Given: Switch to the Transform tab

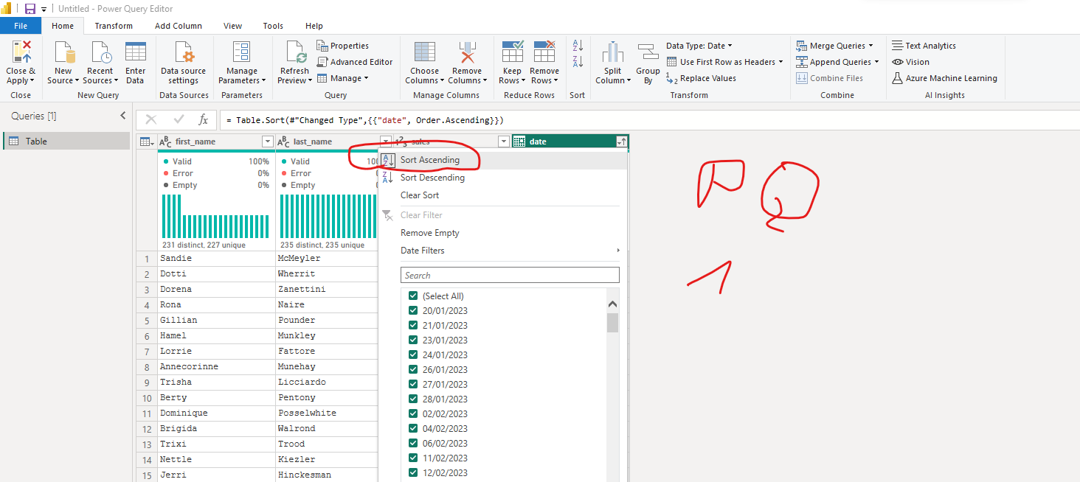Looking at the screenshot, I should pos(114,26).
